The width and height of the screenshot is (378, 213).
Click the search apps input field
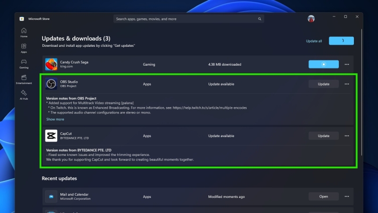pos(184,19)
